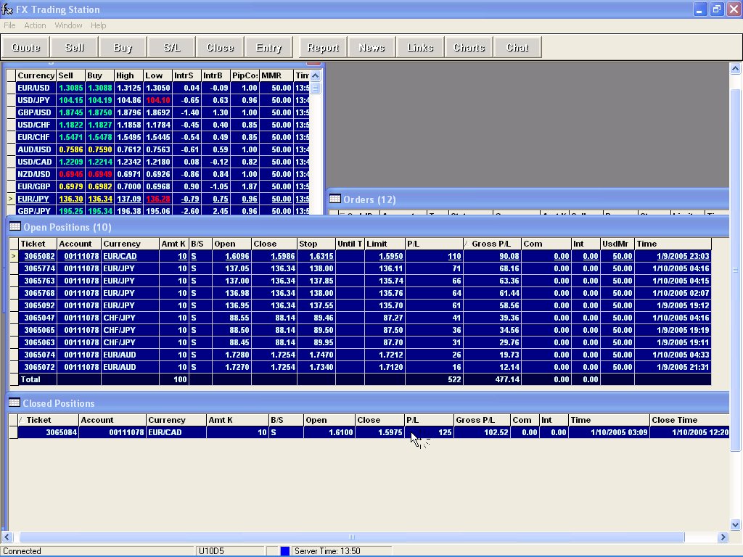This screenshot has height=557, width=743.
Task: Click EUR/JPY sell price 136.30
Action: [71, 199]
